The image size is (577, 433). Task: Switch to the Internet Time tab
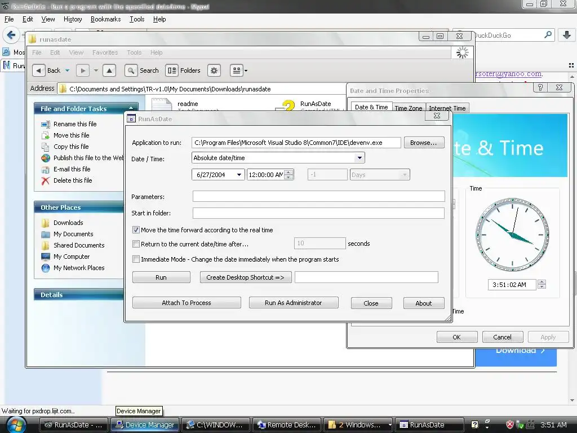pos(447,108)
